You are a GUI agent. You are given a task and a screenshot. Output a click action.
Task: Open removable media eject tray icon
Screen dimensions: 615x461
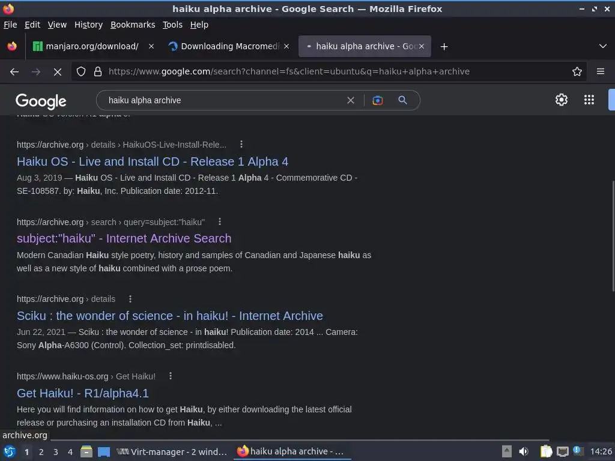(x=506, y=451)
